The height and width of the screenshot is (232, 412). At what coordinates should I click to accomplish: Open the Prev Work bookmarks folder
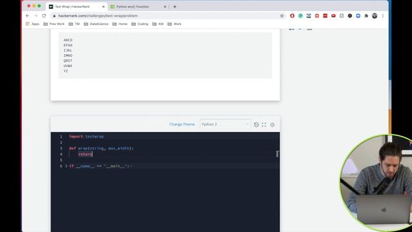click(54, 24)
